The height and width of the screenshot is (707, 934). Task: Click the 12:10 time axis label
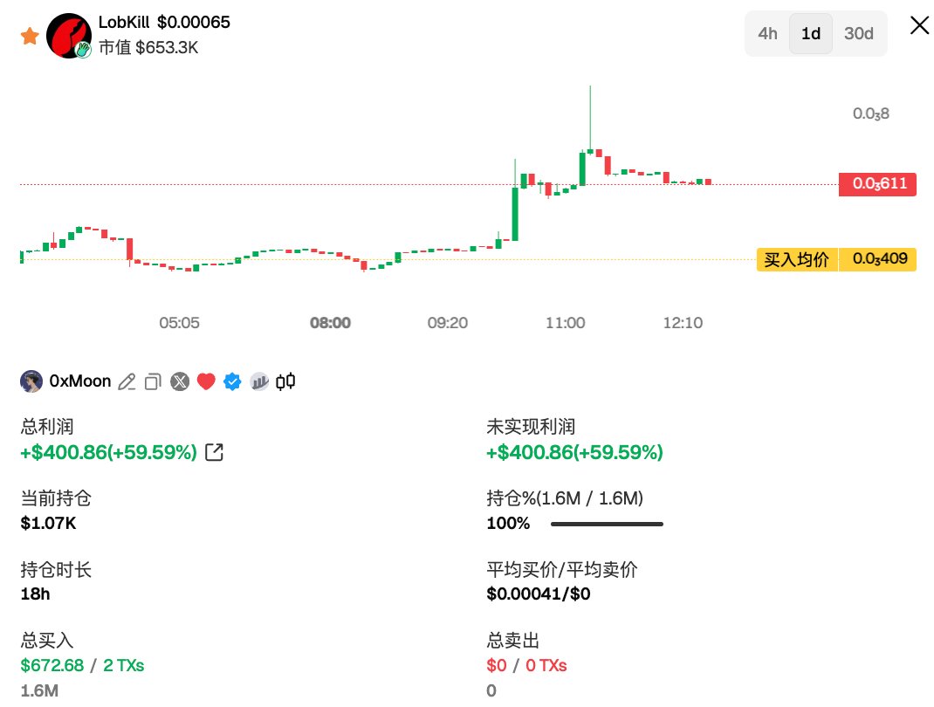click(x=683, y=323)
